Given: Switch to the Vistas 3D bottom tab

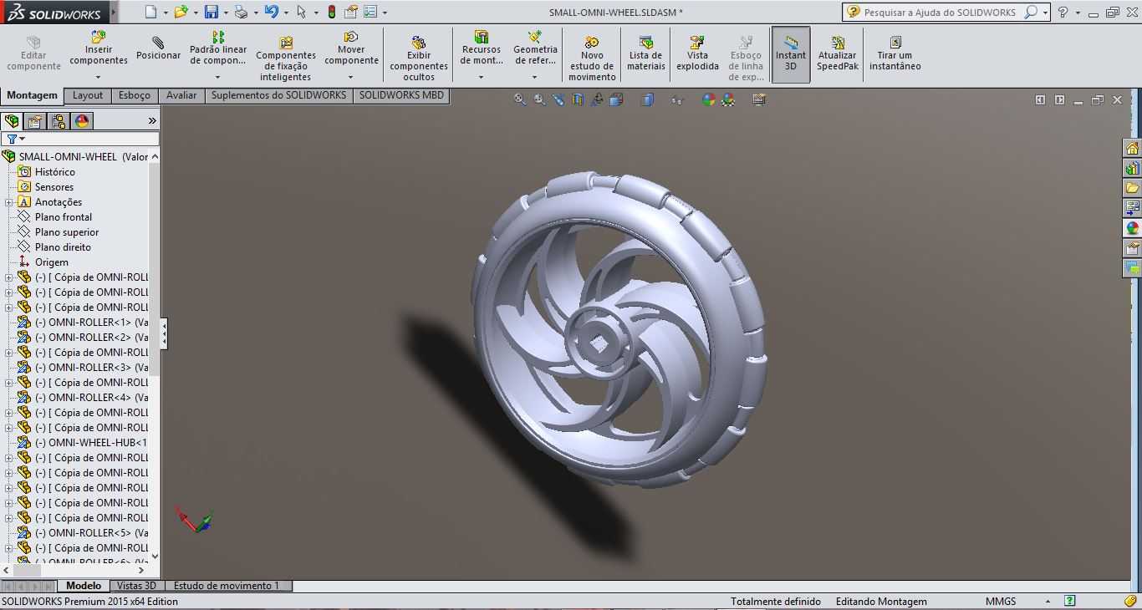Looking at the screenshot, I should click(136, 586).
